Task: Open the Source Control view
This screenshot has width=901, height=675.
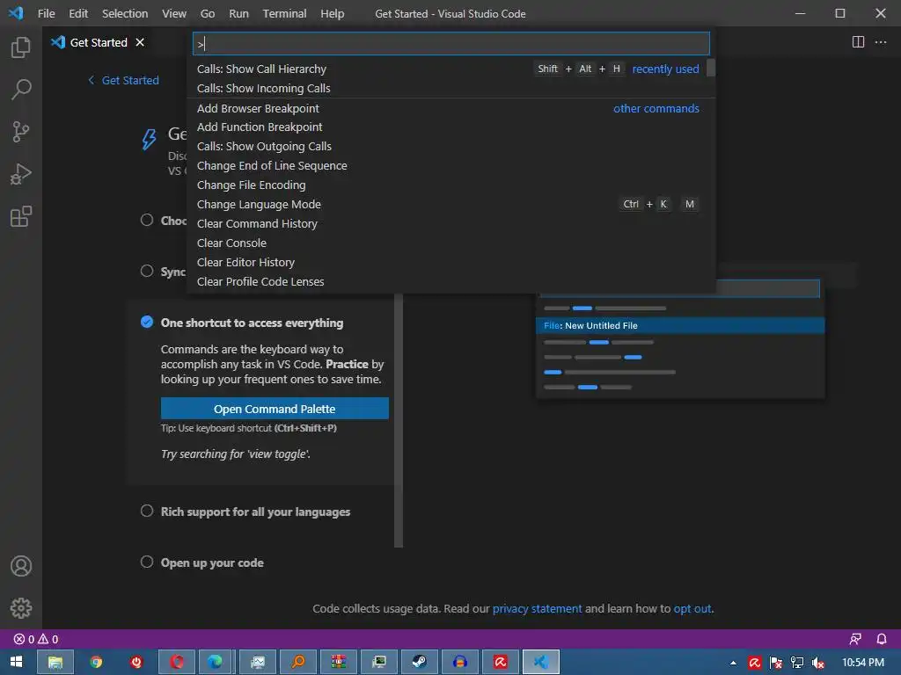Action: pos(21,132)
